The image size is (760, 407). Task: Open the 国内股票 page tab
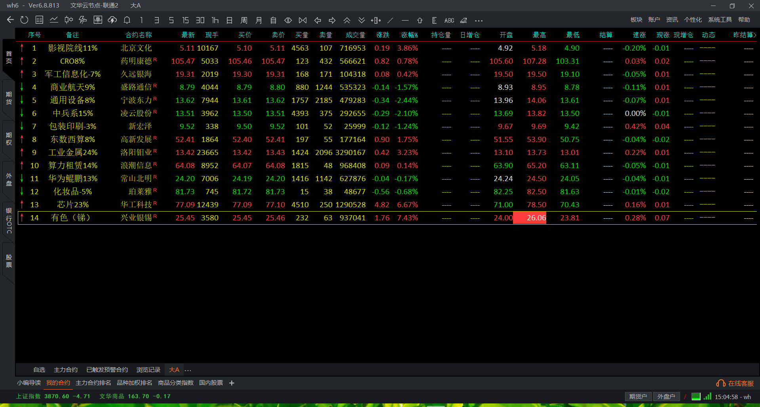[x=211, y=383]
